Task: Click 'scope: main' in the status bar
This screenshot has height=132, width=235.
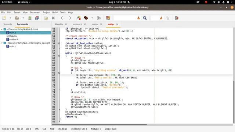Action: click(111, 129)
